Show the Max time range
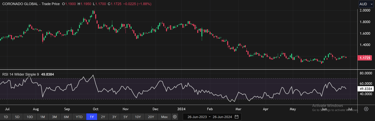The image size is (375, 121). click(164, 117)
